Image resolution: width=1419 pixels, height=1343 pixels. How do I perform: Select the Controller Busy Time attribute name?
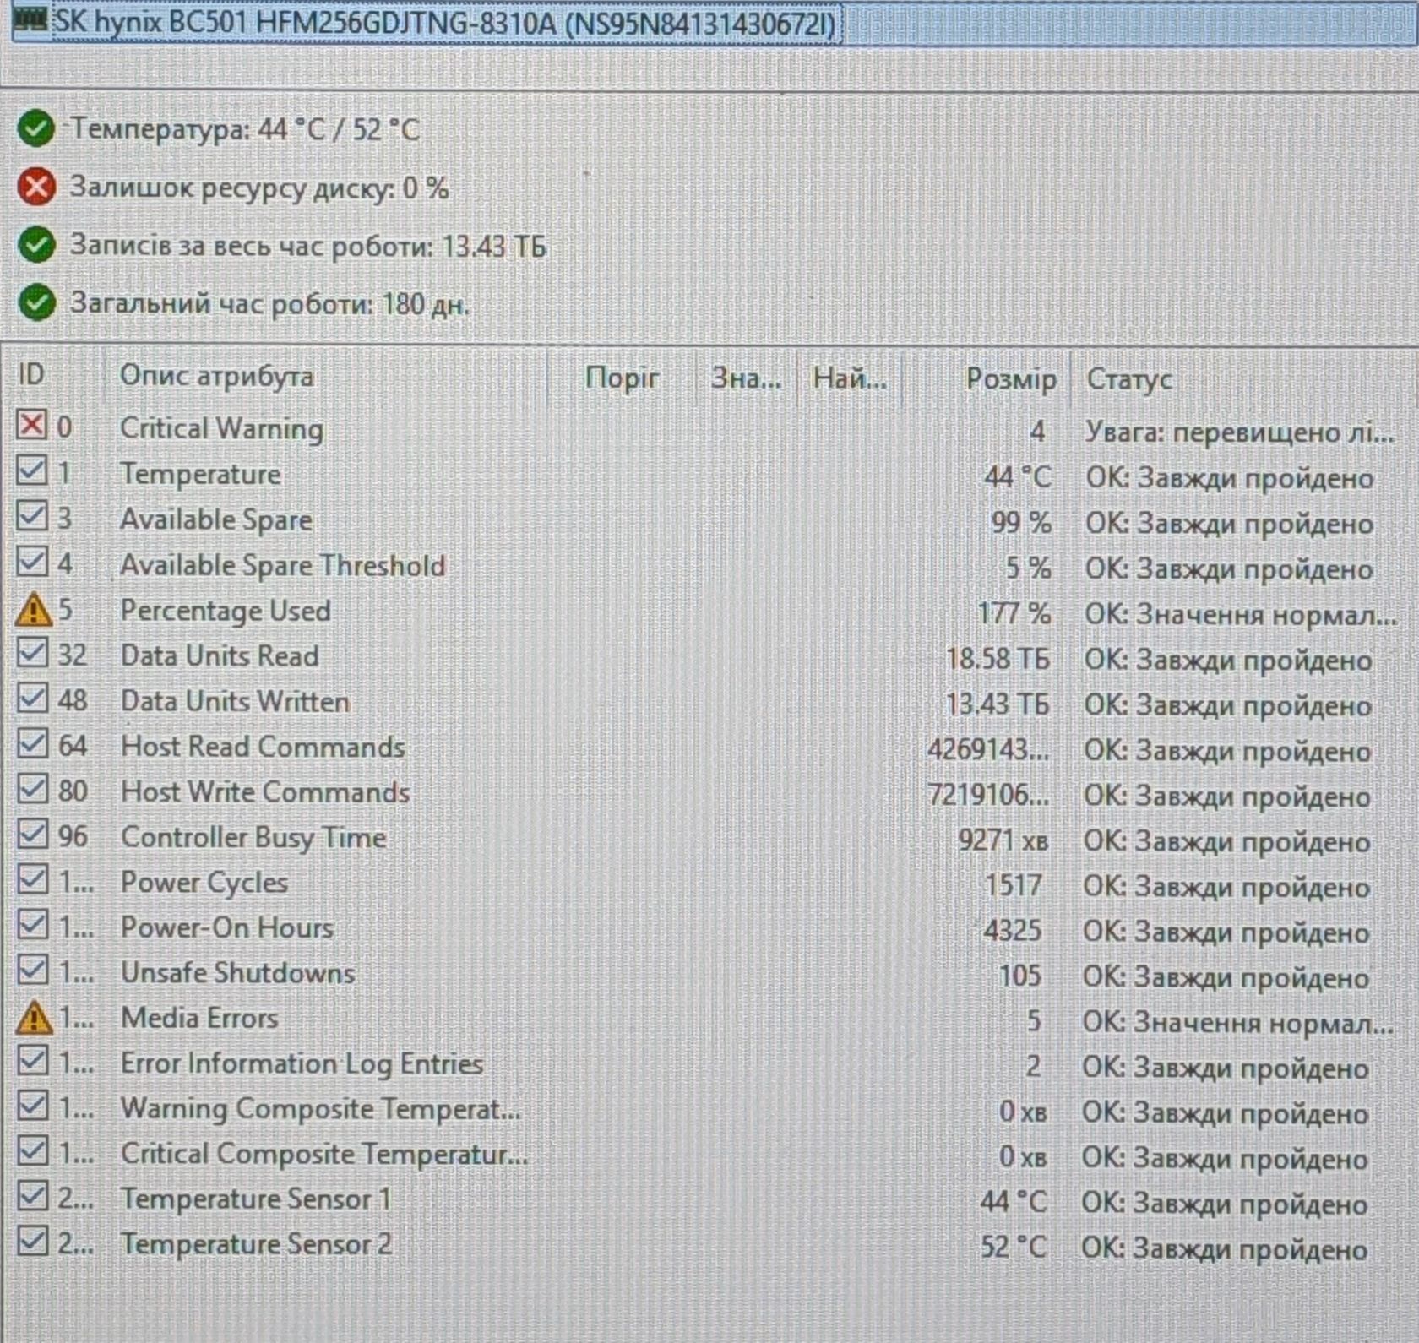253,837
